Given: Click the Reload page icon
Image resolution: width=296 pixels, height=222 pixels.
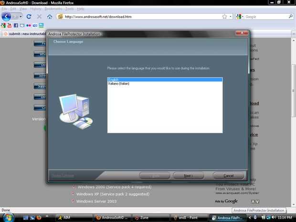Looking at the screenshot, I should 29,17.
